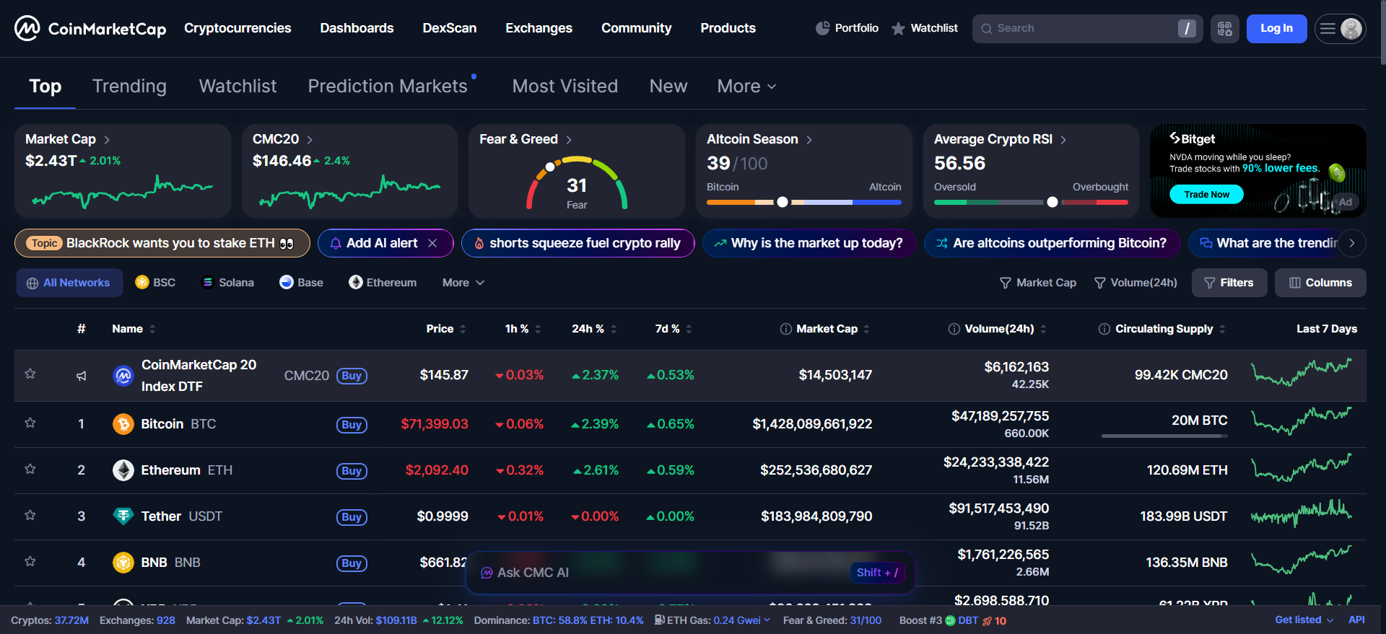Open the Bitcoin last 7 days sparkline
Image resolution: width=1386 pixels, height=634 pixels.
[x=1302, y=421]
